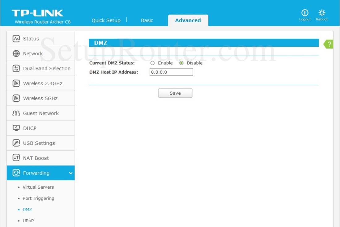Image resolution: width=340 pixels, height=227 pixels.
Task: Switch to the Basic tab
Action: click(x=147, y=20)
